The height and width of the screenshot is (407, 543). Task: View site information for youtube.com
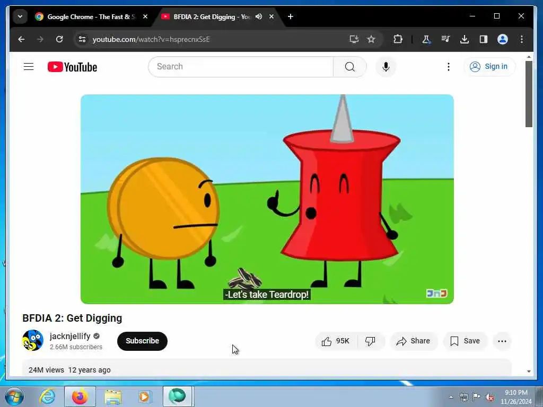pos(82,39)
